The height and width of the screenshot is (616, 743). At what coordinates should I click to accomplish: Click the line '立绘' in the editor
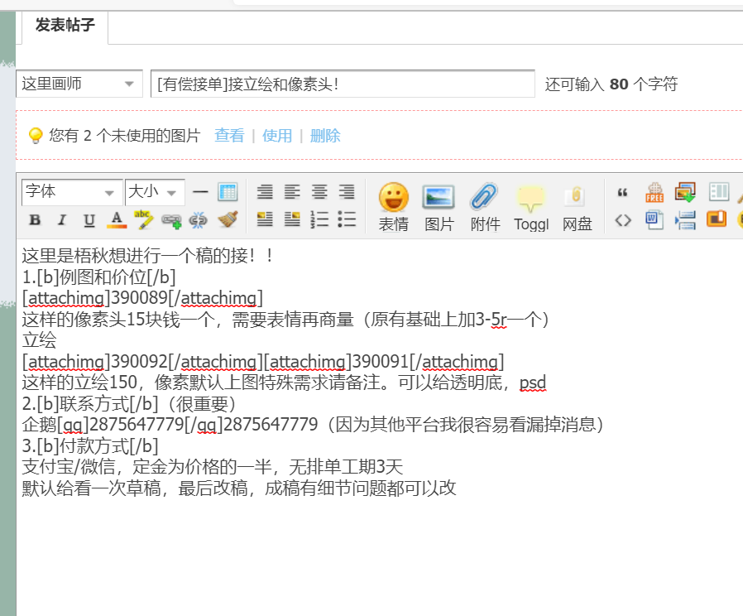tap(40, 340)
